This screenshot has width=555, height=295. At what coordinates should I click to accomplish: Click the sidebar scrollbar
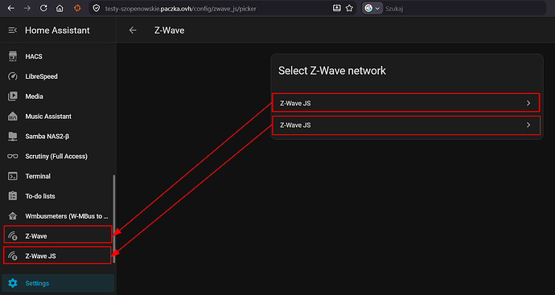point(114,219)
